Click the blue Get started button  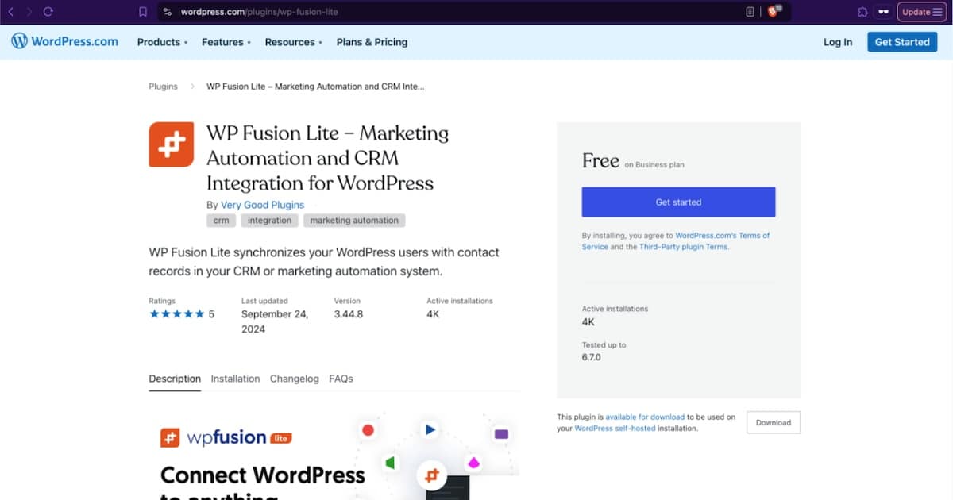click(x=678, y=202)
